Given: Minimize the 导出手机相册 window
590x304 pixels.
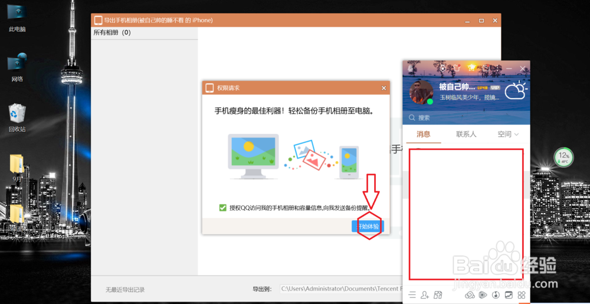Looking at the screenshot, I should (467, 21).
